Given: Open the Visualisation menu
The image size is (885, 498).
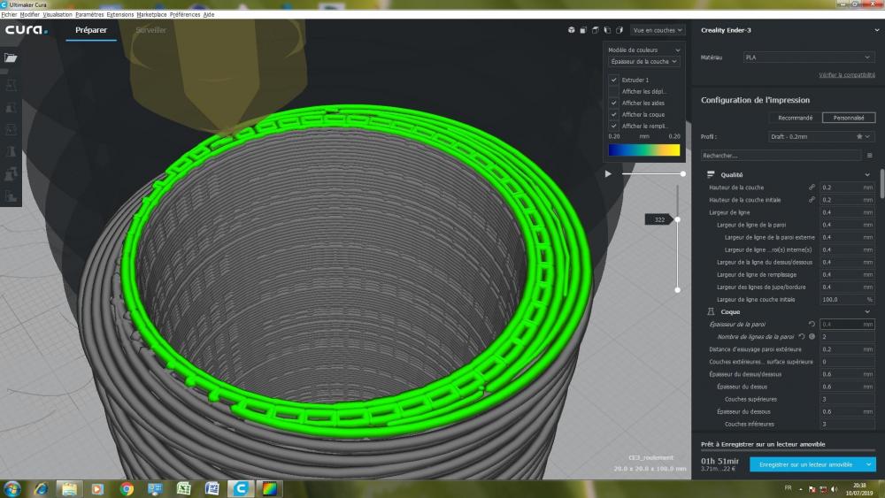Looking at the screenshot, I should (57, 15).
